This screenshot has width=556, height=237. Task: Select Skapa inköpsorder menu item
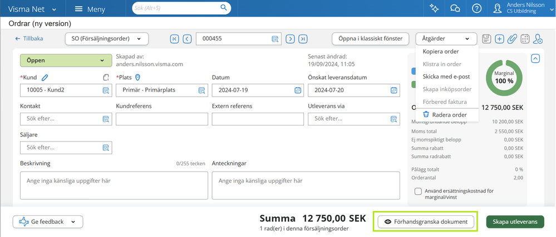point(447,89)
